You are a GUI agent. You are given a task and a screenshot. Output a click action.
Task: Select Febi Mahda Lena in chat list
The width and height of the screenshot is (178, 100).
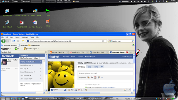(31, 65)
